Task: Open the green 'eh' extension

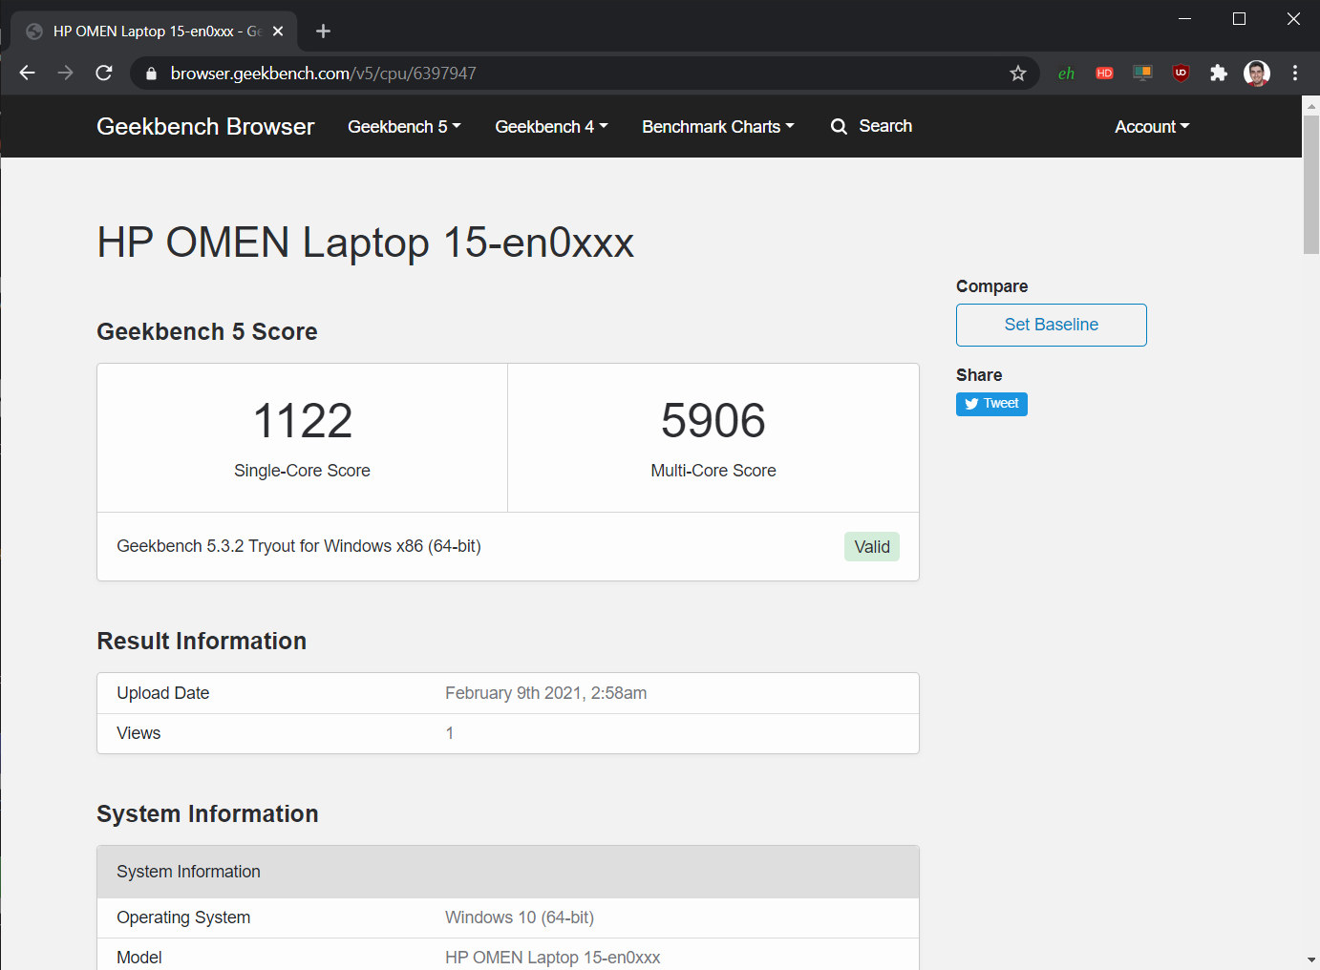Action: click(x=1066, y=74)
